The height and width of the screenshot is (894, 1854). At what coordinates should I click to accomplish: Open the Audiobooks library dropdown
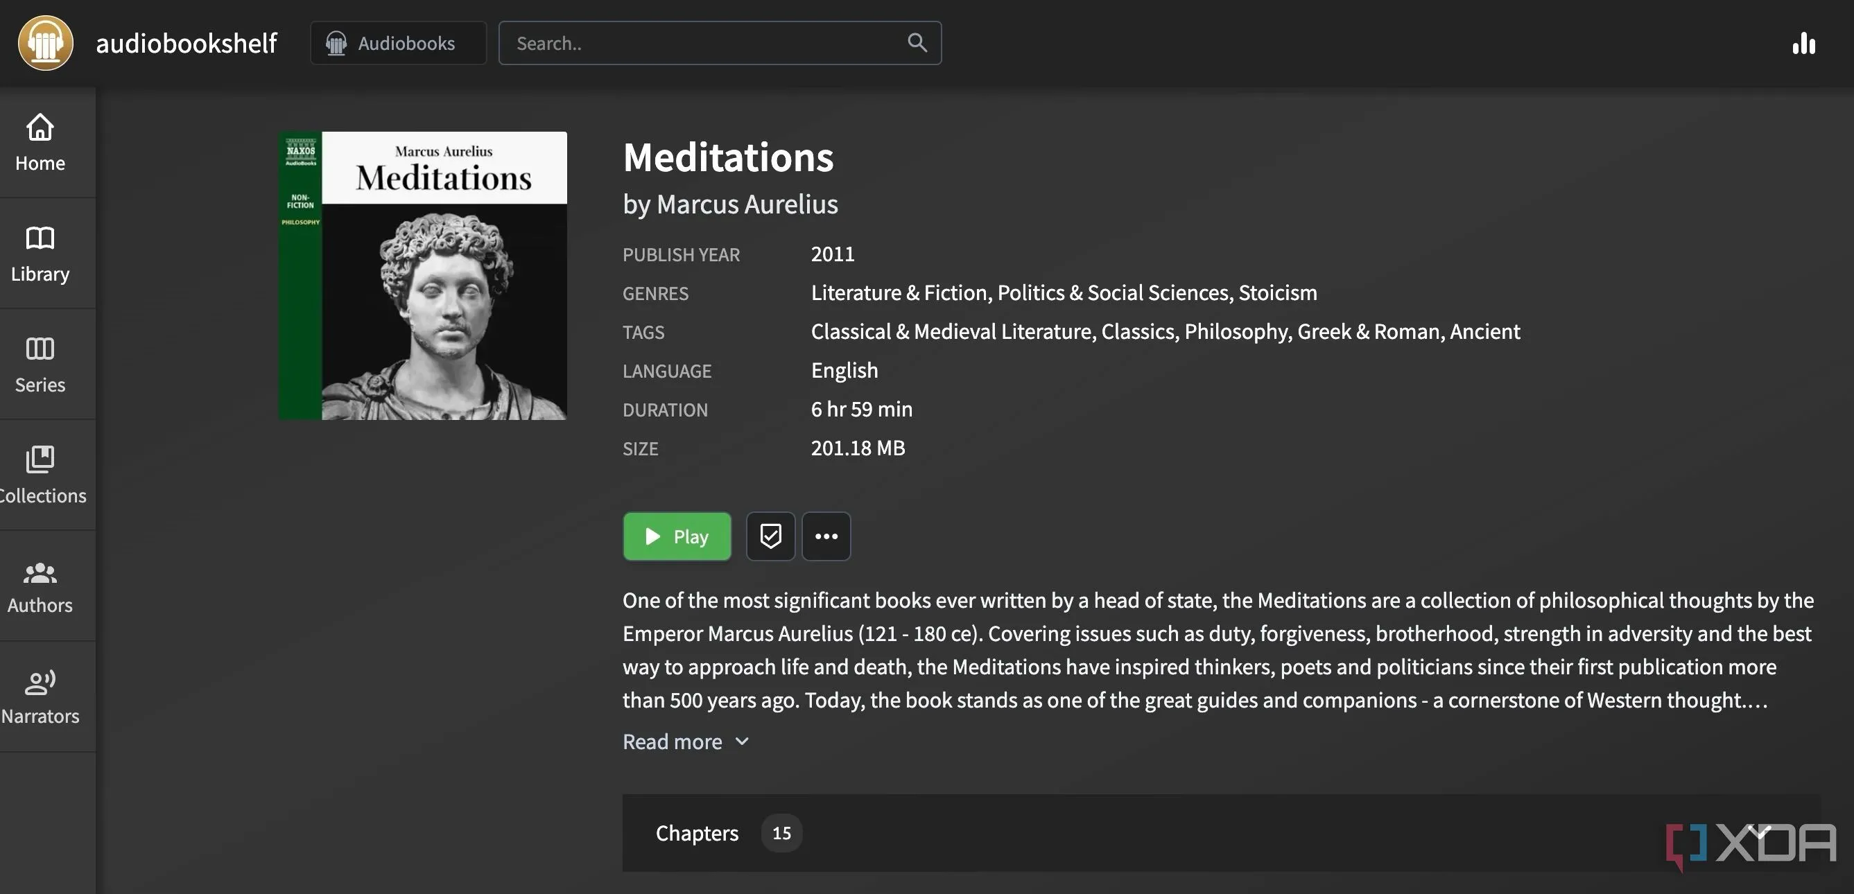(x=398, y=43)
